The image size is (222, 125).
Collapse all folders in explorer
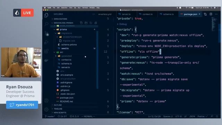[x=96, y=23]
